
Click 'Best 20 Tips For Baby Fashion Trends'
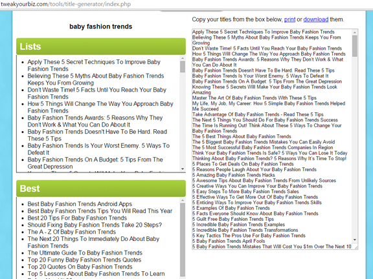(x=77, y=218)
